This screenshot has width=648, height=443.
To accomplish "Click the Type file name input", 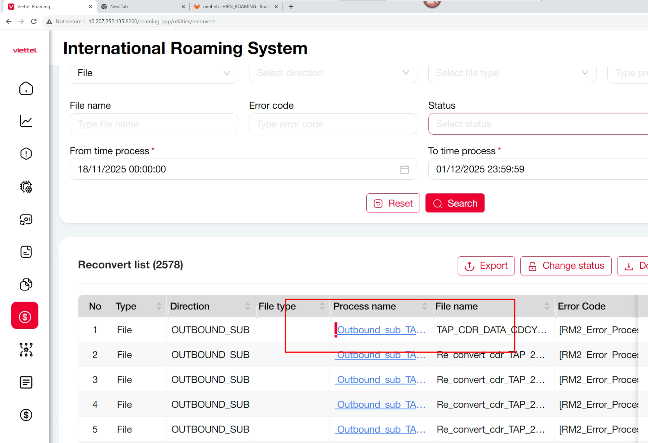I will click(154, 124).
